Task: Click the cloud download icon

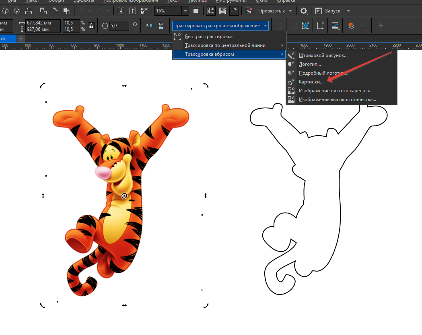Action: [5, 11]
